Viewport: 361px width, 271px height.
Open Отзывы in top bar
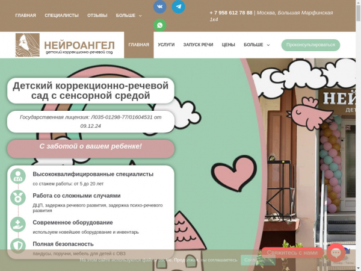coord(97,16)
